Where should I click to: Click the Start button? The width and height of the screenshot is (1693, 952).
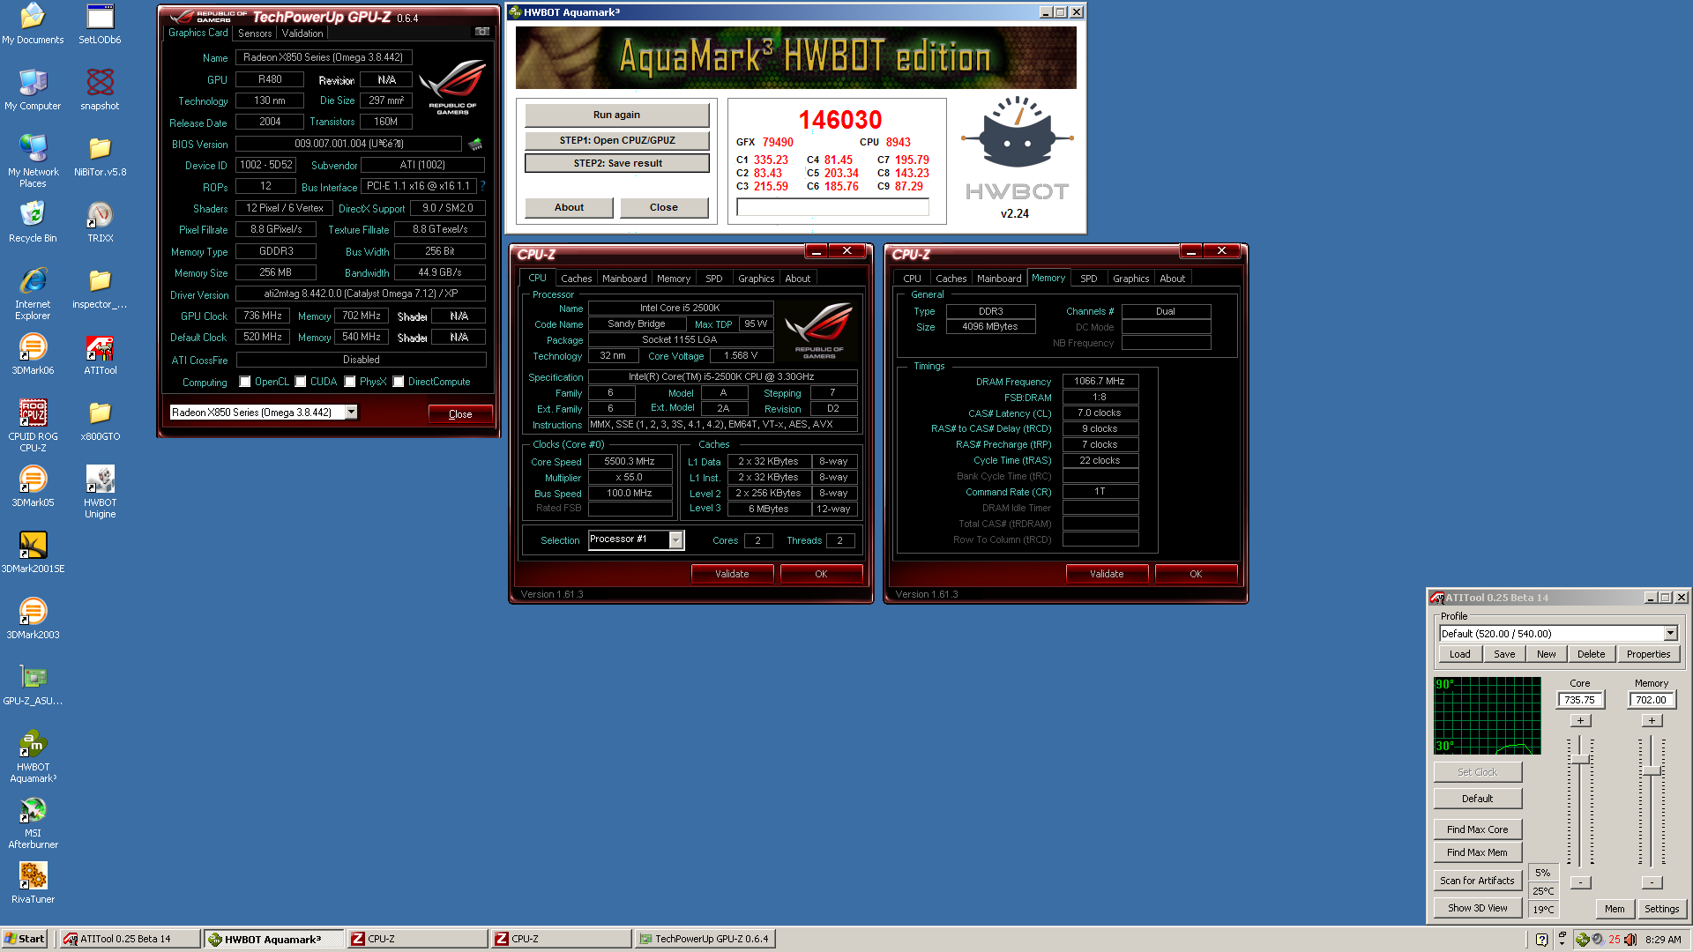[x=25, y=939]
